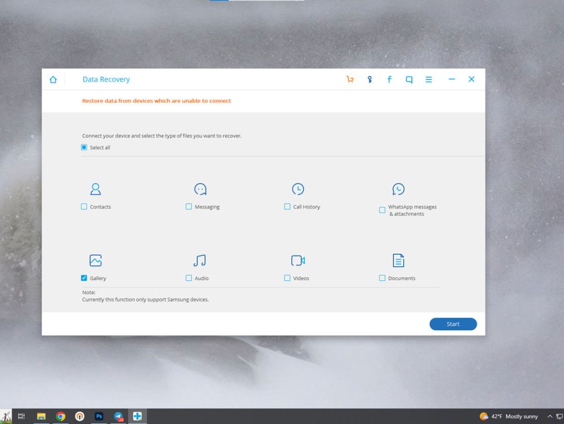Toggle the Select all checkbox
Screen dimensions: 564x424
[x=84, y=147]
